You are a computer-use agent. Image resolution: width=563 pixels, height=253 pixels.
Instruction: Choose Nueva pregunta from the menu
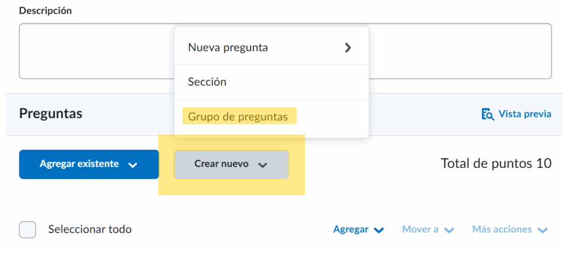point(228,48)
